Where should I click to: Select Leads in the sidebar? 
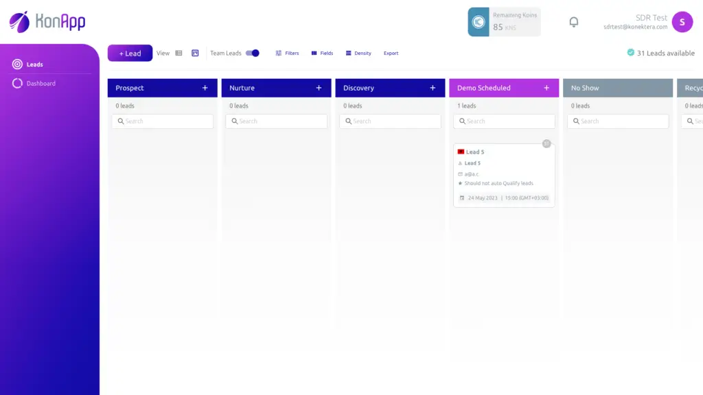(x=34, y=64)
